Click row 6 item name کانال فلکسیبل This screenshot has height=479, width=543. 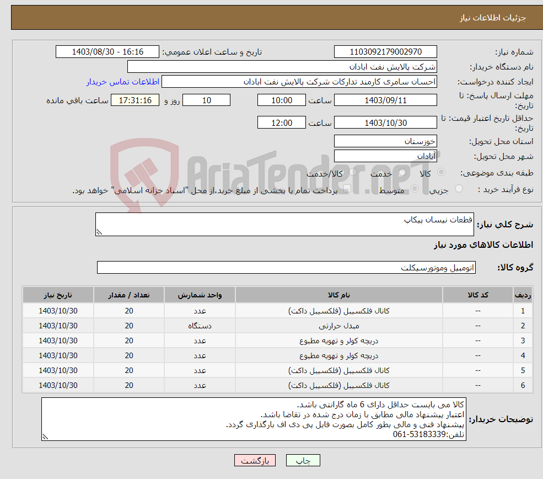(339, 385)
